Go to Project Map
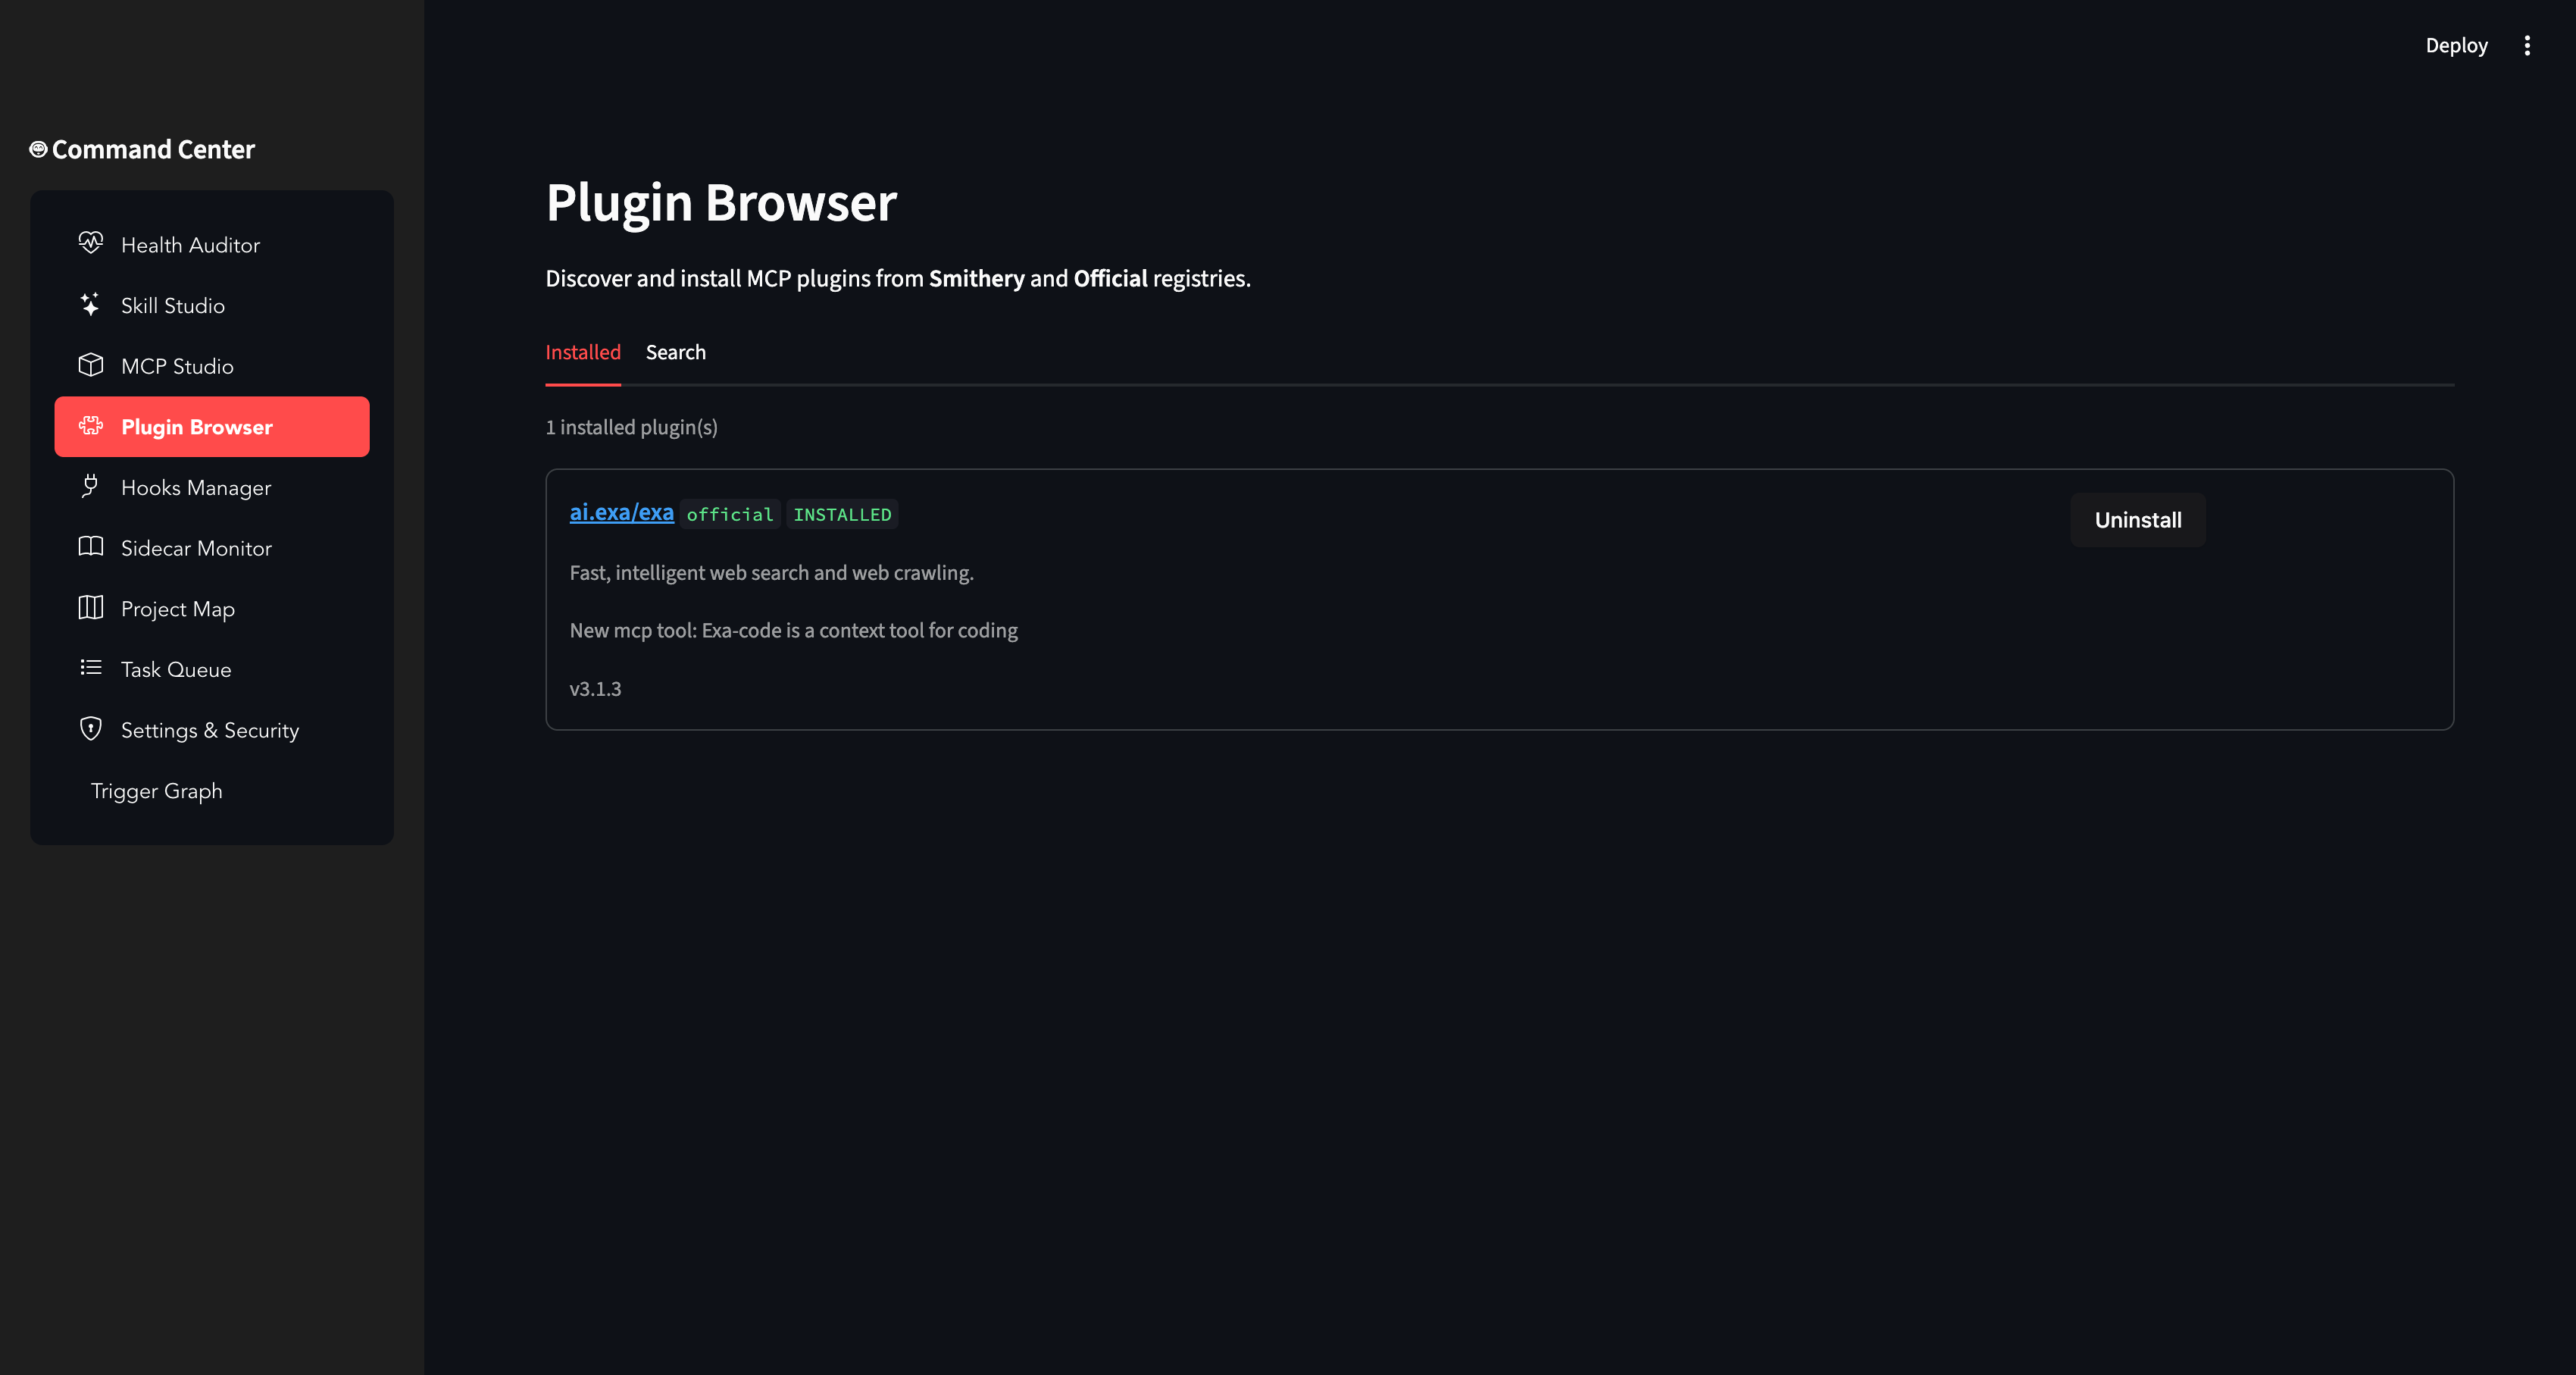 pyautogui.click(x=212, y=609)
